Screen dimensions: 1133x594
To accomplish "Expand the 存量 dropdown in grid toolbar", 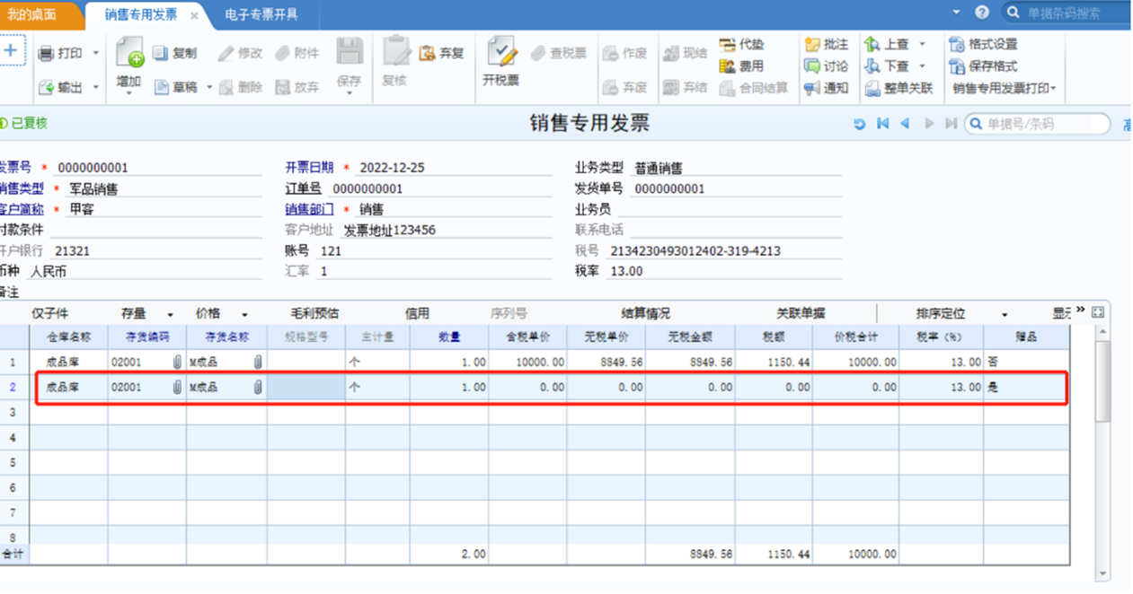I will click(x=170, y=315).
